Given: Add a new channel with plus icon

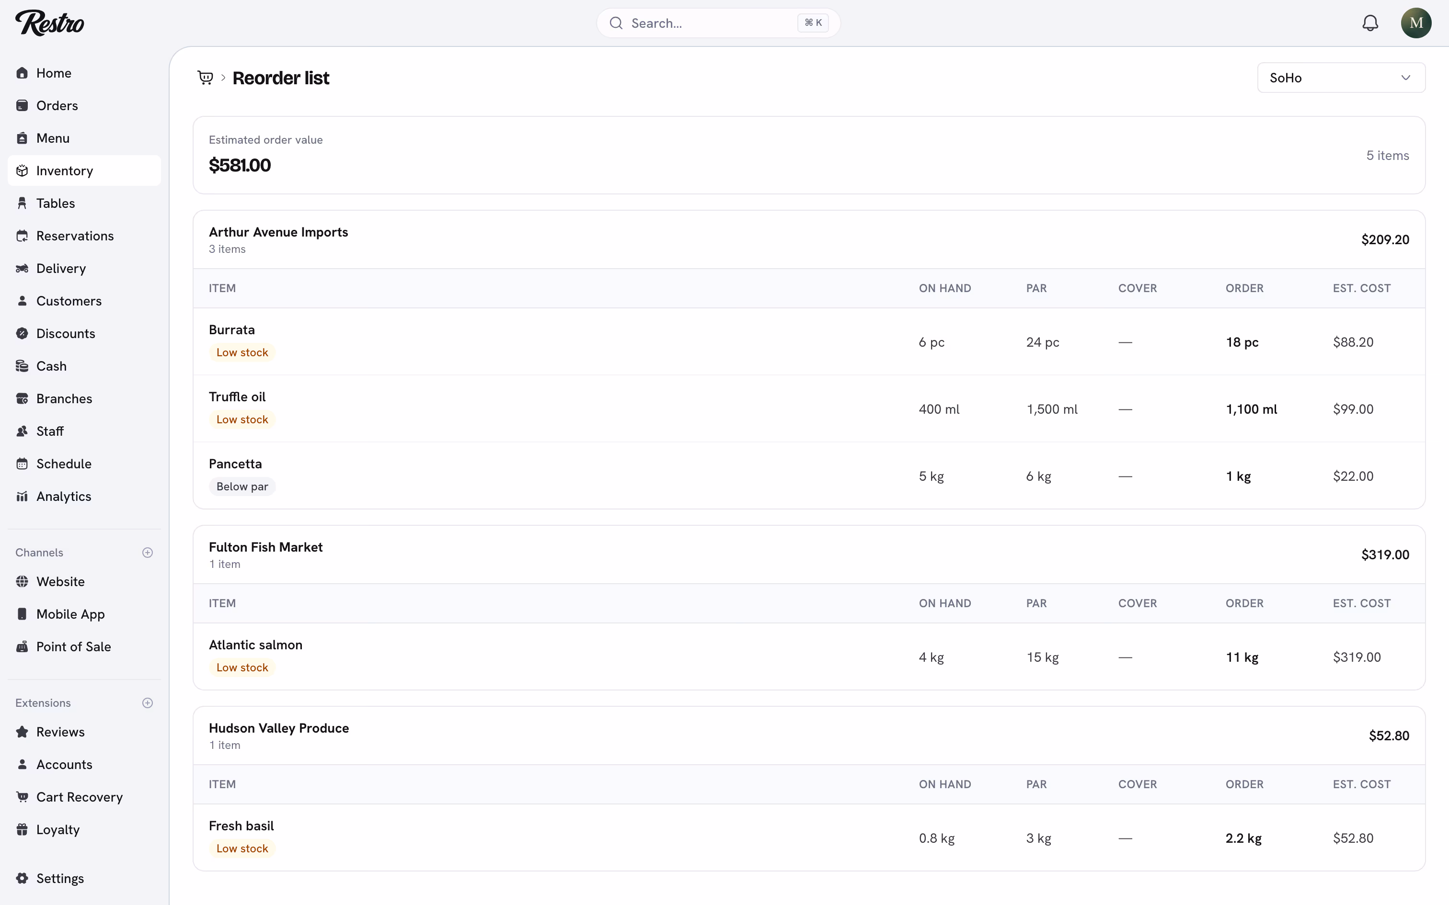Looking at the screenshot, I should click(147, 553).
